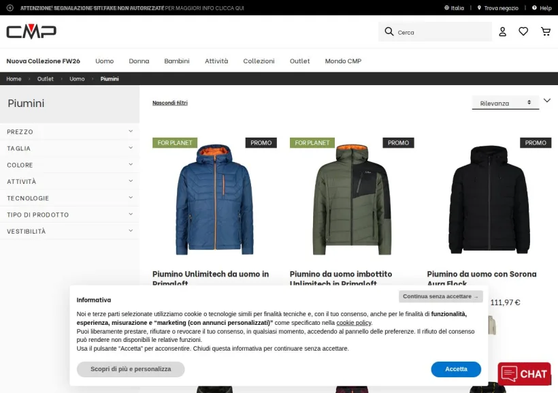
Task: Open the Attività navigation menu
Action: 216,61
